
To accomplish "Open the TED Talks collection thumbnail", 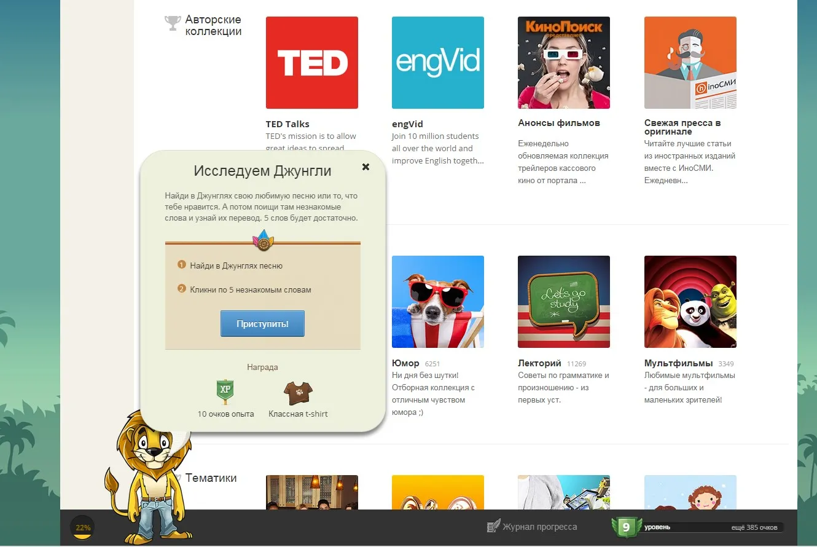I will point(311,63).
